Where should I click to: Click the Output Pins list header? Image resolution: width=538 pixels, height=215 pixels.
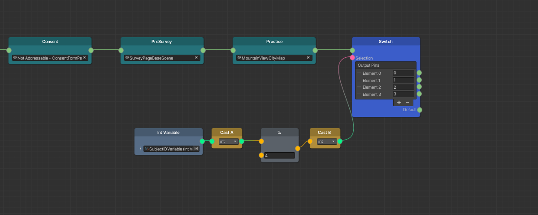click(x=386, y=65)
